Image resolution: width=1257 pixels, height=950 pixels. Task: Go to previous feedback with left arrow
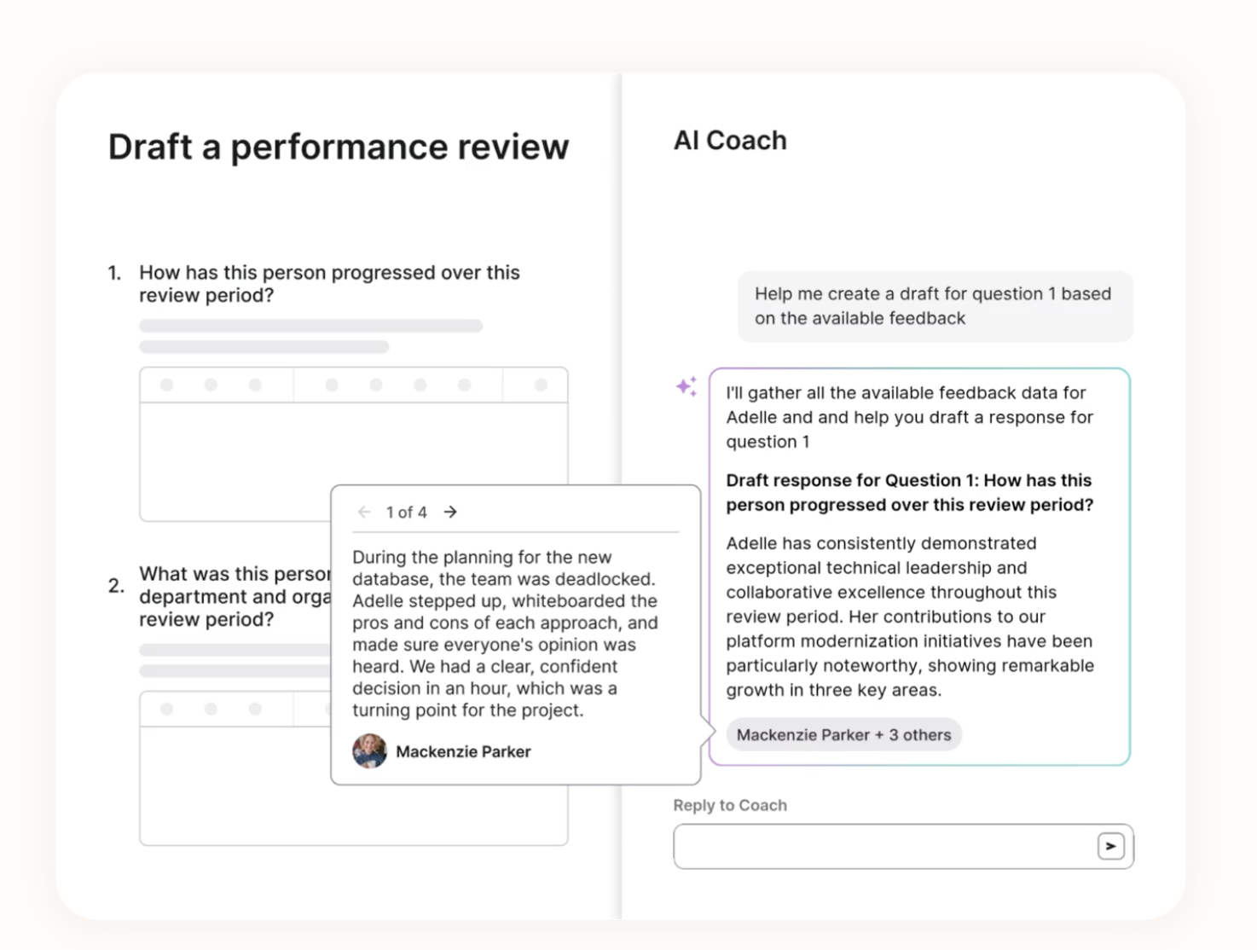[364, 512]
